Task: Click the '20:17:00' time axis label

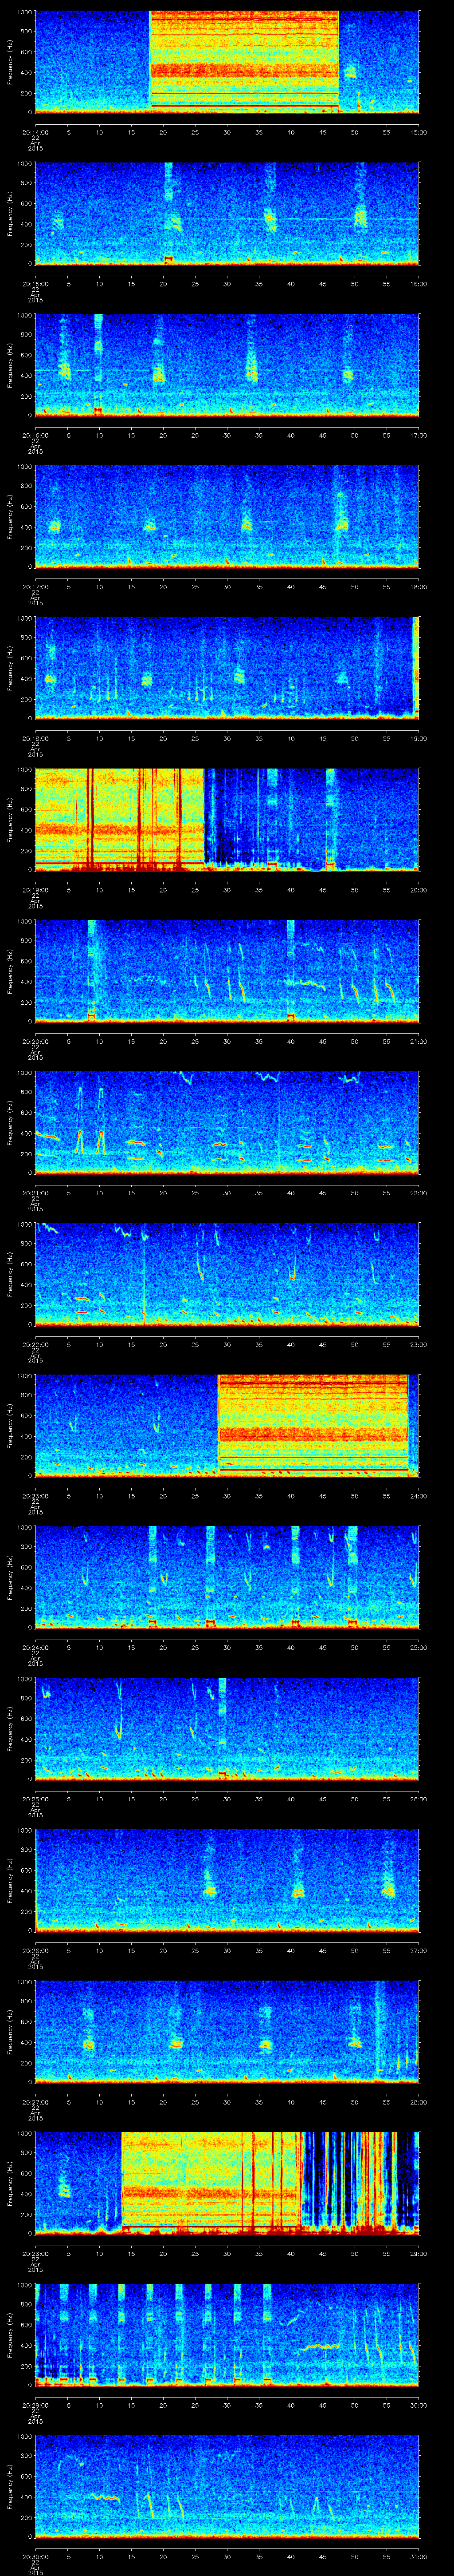Action: click(x=35, y=587)
